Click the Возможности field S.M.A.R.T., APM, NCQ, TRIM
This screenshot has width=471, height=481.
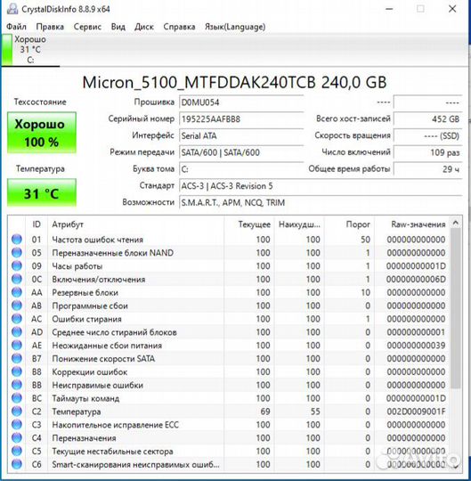pyautogui.click(x=321, y=202)
